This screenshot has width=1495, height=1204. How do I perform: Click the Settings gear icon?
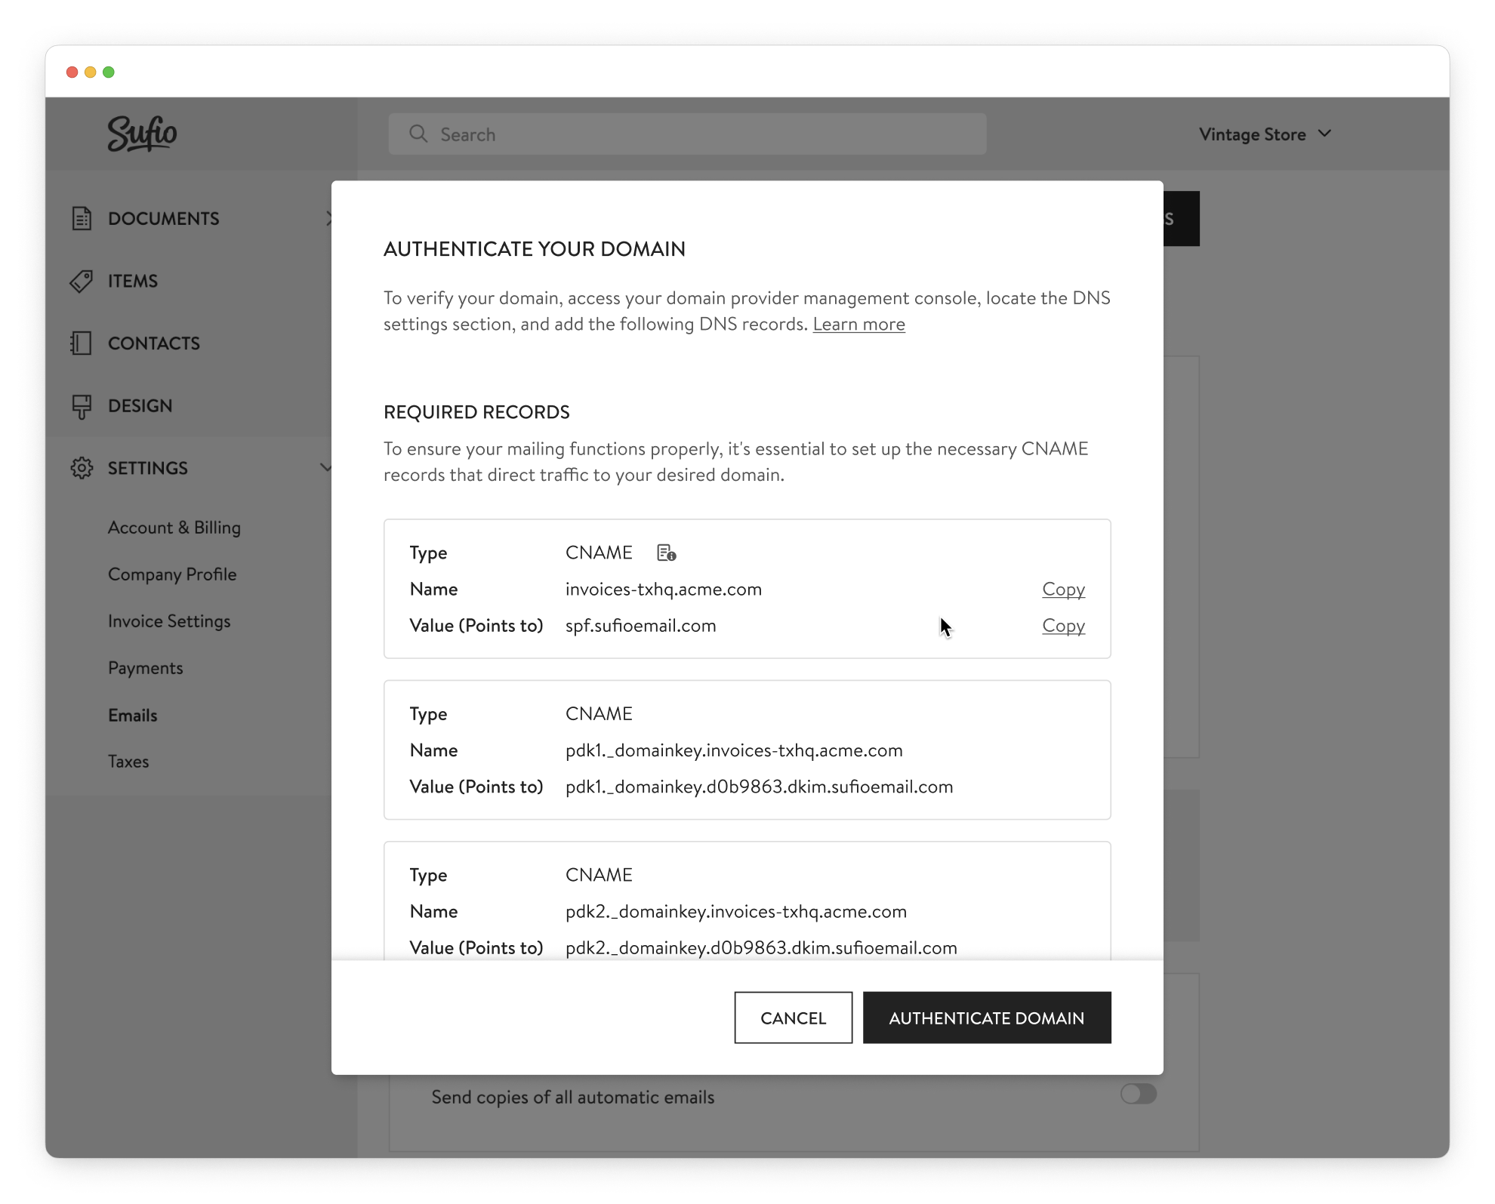pyautogui.click(x=82, y=468)
